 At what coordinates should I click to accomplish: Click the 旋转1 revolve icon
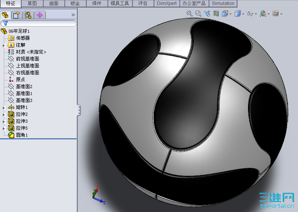coord(11,107)
